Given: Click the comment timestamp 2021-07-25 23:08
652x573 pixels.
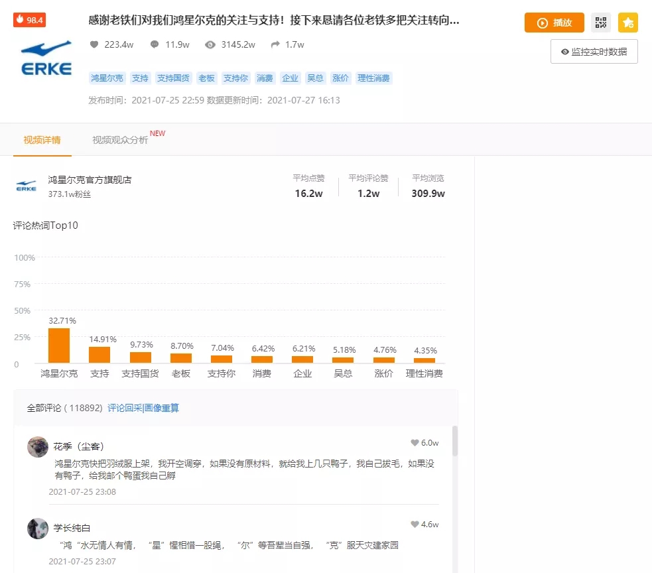Looking at the screenshot, I should click(82, 492).
